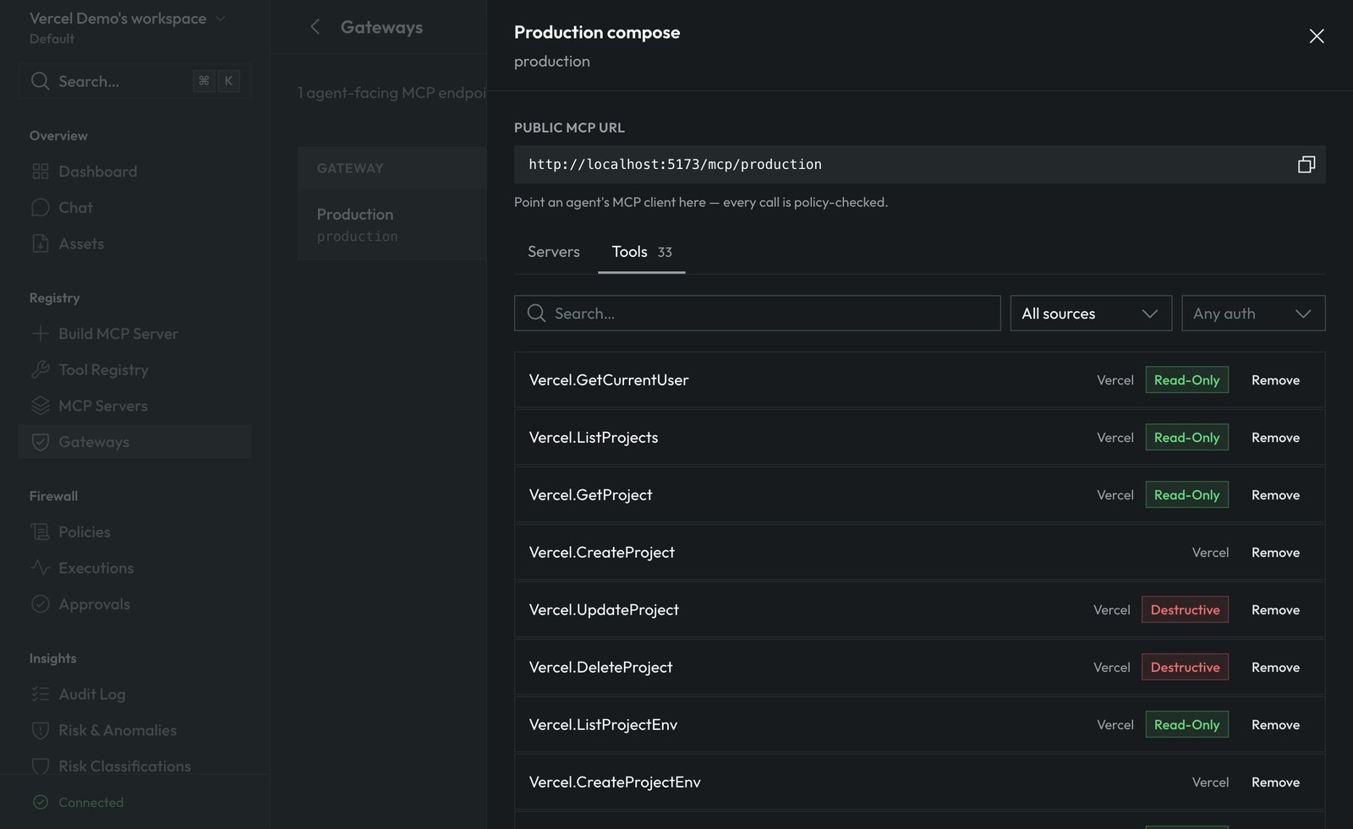
Task: Click the Tool Registry wrench icon
Action: click(x=41, y=370)
